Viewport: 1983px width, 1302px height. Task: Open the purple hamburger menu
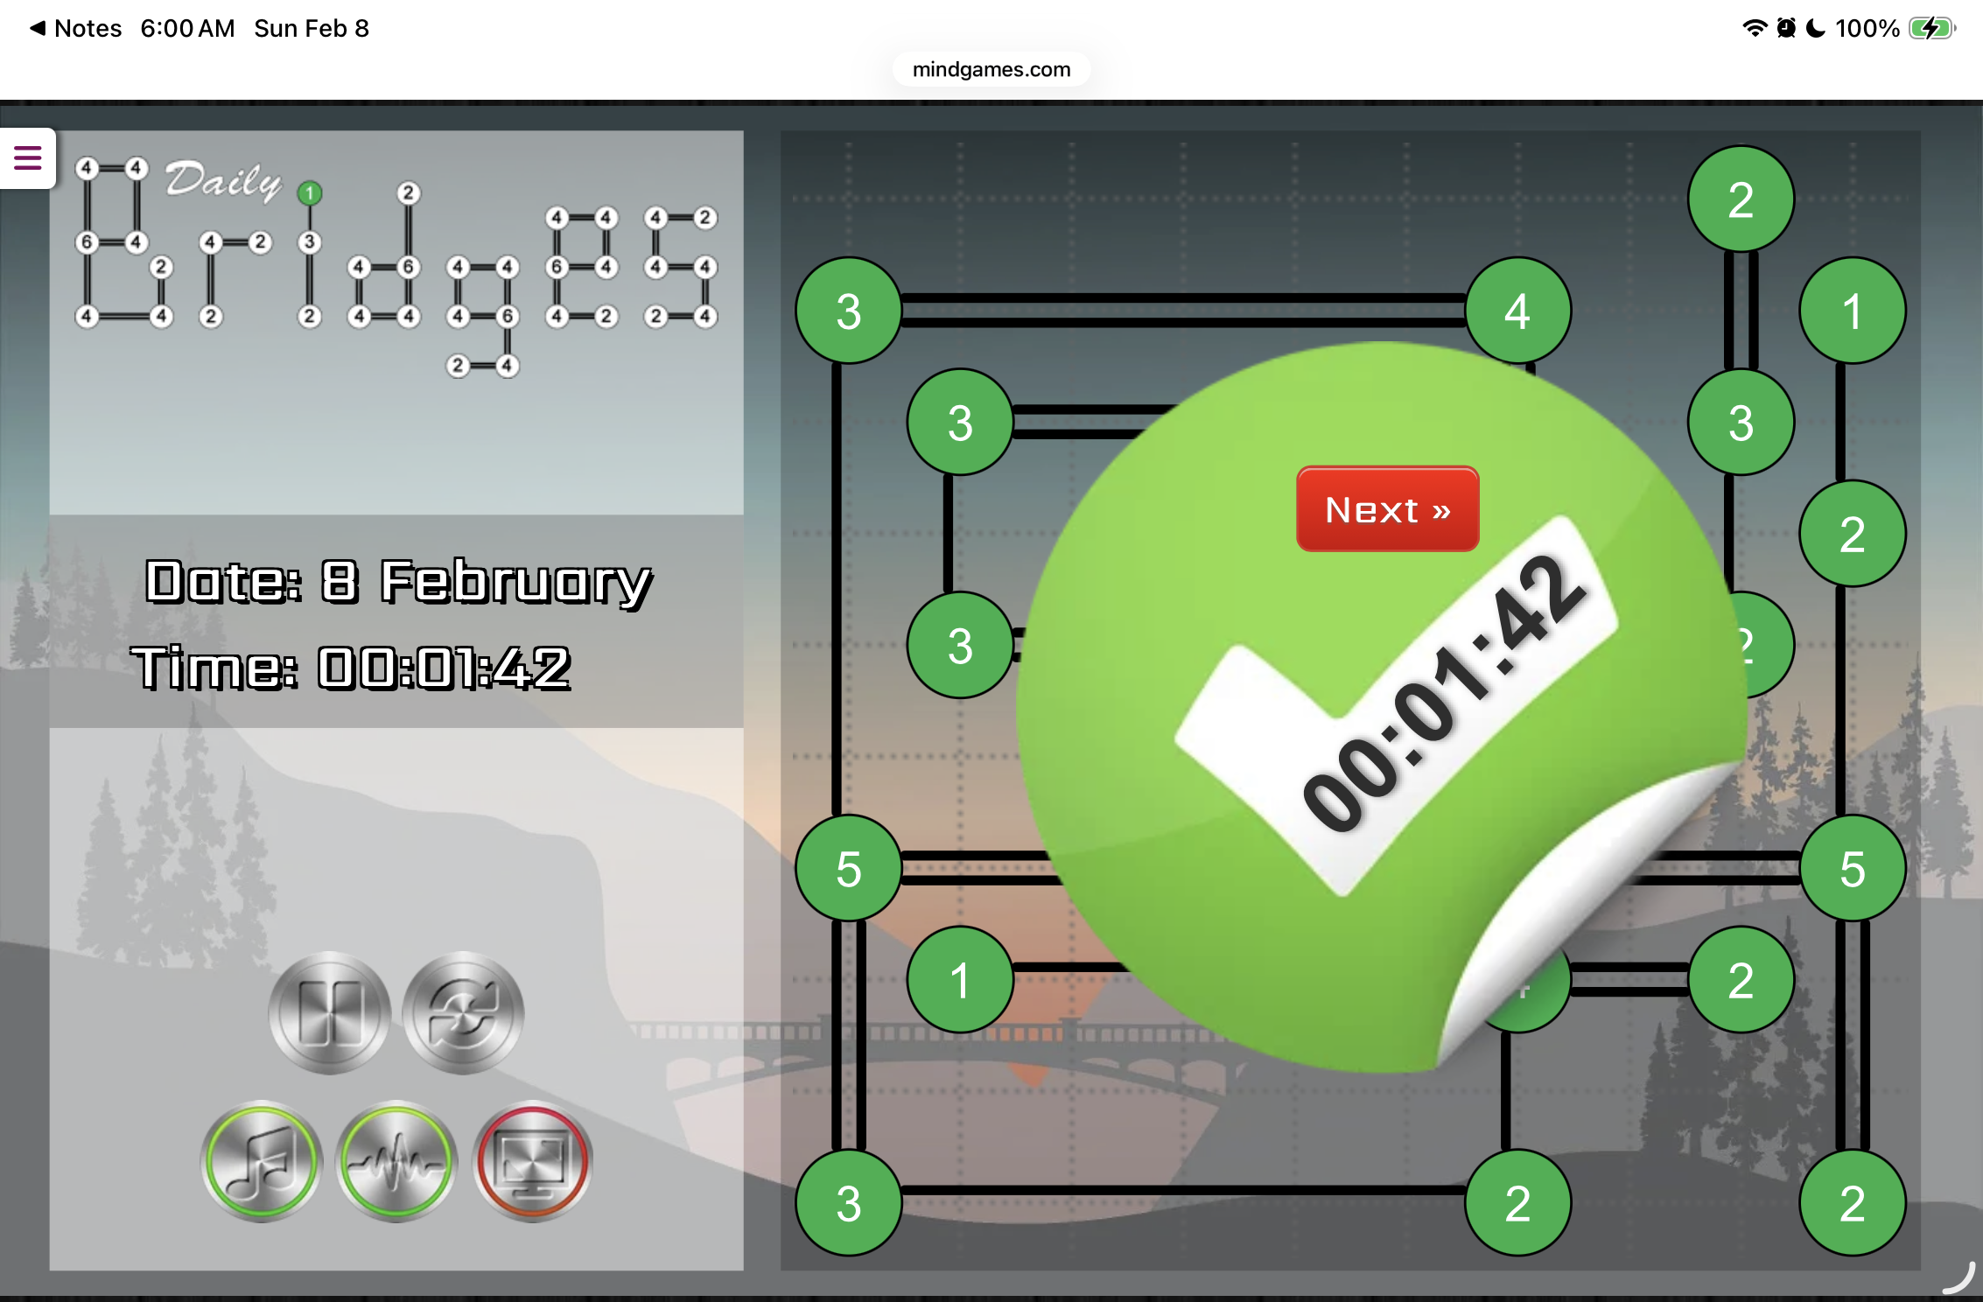[x=27, y=158]
